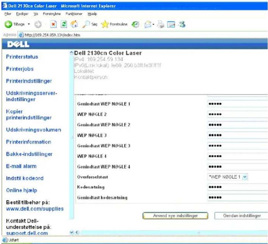268x244 pixels.
Task: Open the Hjælp menu
Action: coord(92,14)
